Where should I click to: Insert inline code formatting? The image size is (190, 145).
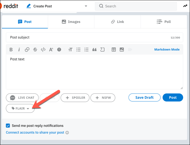tap(43, 50)
